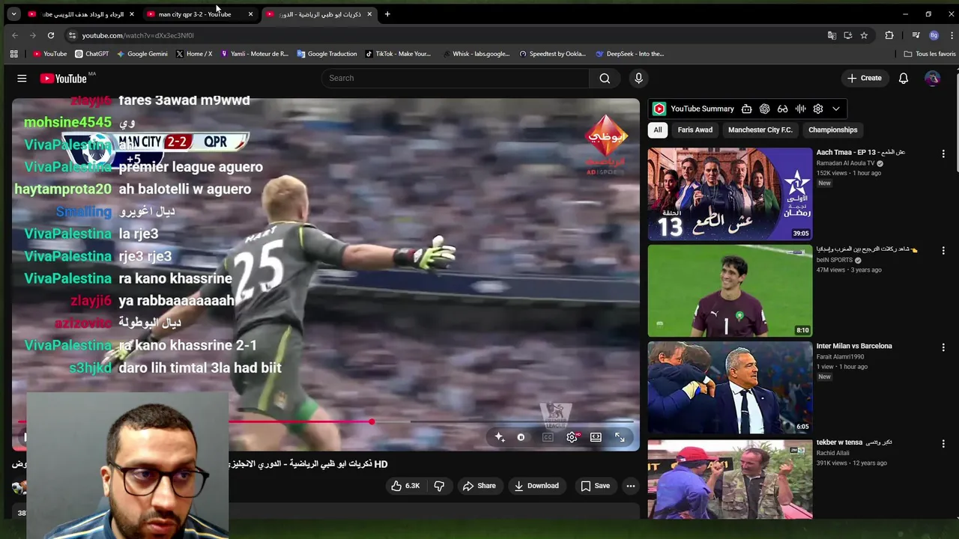Open YouTube Summary settings gear

tap(818, 109)
